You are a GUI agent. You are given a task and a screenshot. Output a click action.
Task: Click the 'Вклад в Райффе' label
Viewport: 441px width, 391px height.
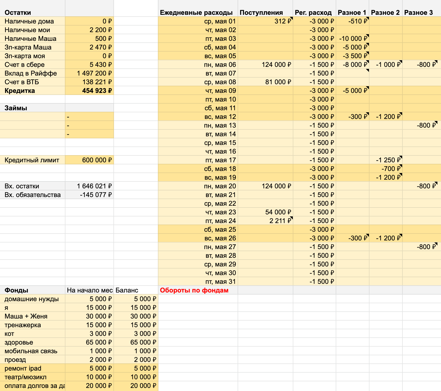pyautogui.click(x=32, y=73)
